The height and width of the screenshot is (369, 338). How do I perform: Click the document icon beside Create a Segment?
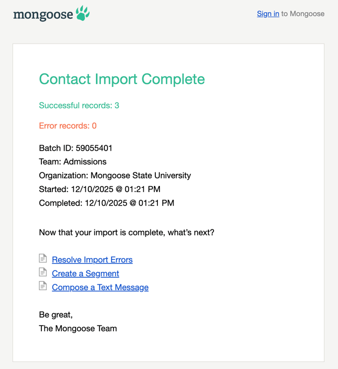pyautogui.click(x=43, y=272)
